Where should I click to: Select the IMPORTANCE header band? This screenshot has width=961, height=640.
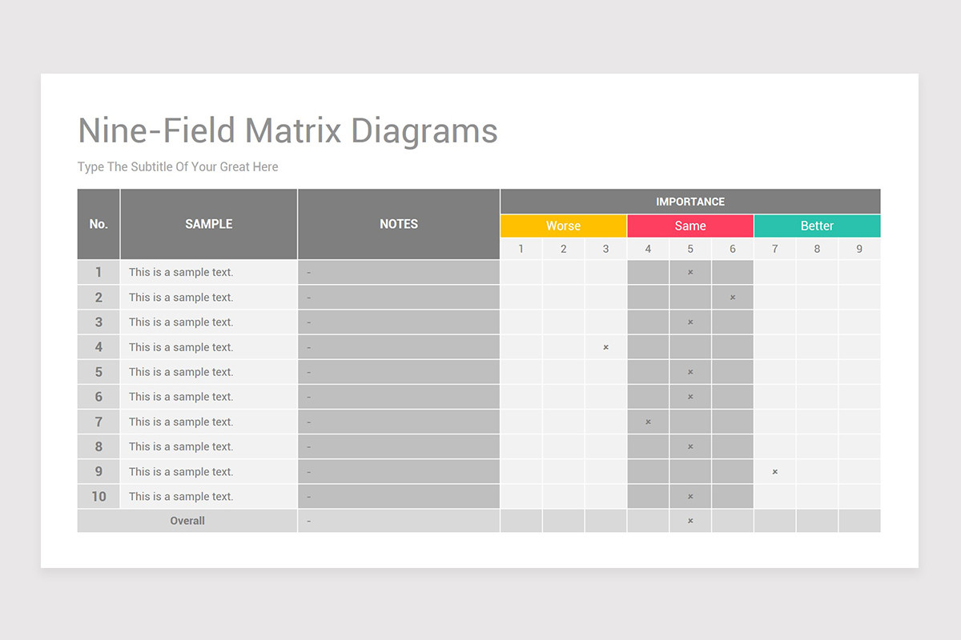pos(690,202)
